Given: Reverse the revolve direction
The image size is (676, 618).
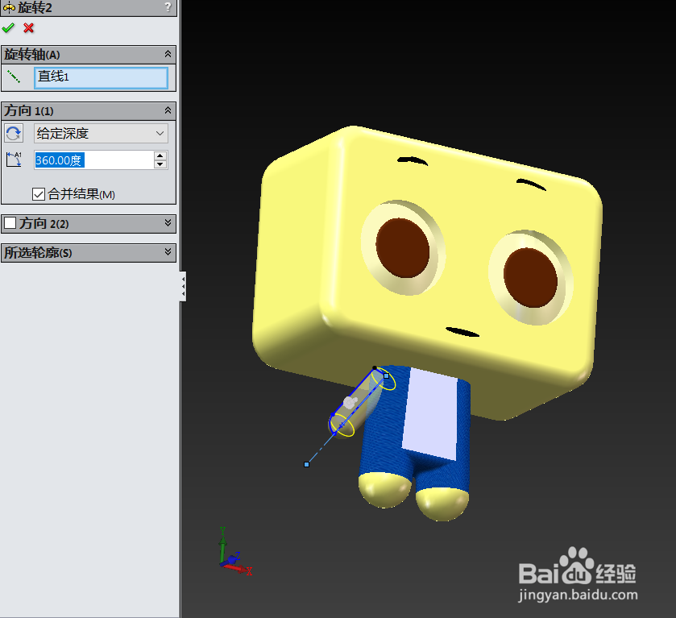Looking at the screenshot, I should (x=14, y=133).
